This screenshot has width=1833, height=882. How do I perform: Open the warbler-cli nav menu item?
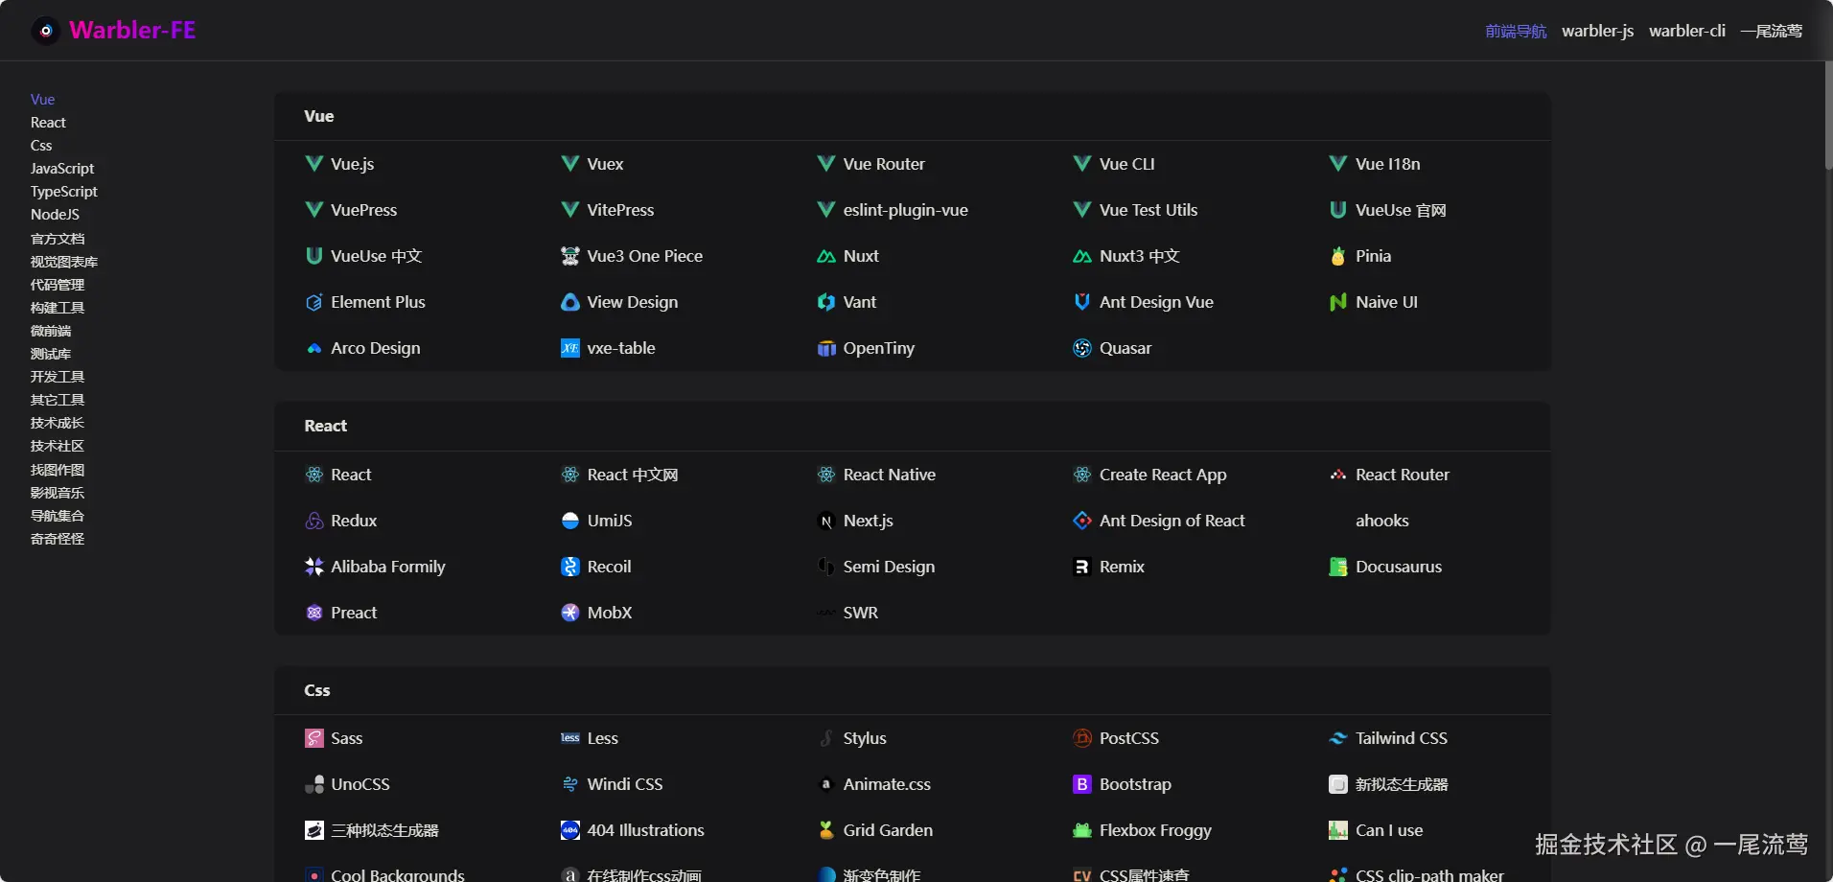pyautogui.click(x=1686, y=31)
